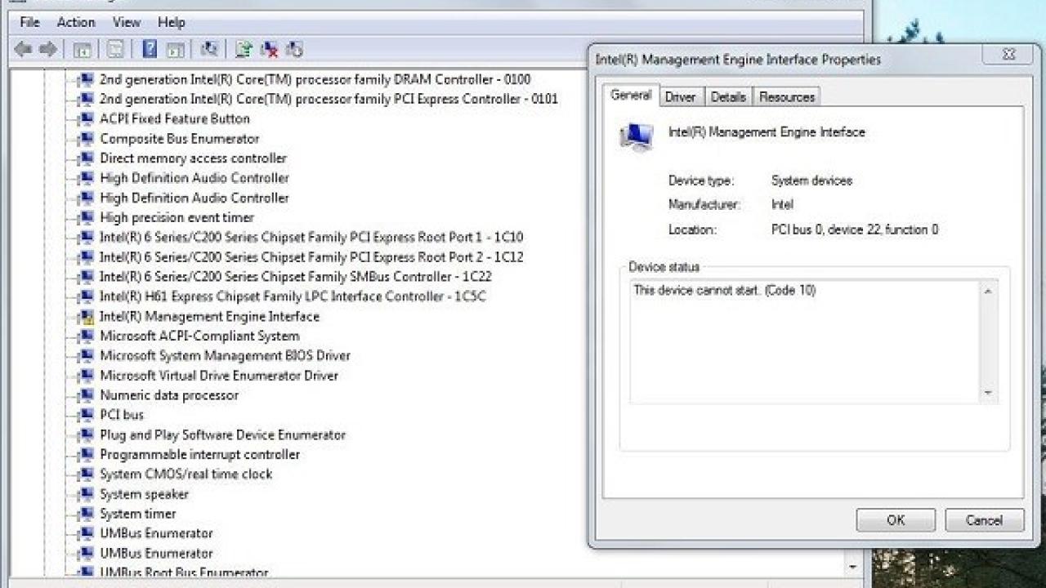Select the System speaker entry
This screenshot has height=588, width=1046.
click(x=144, y=494)
